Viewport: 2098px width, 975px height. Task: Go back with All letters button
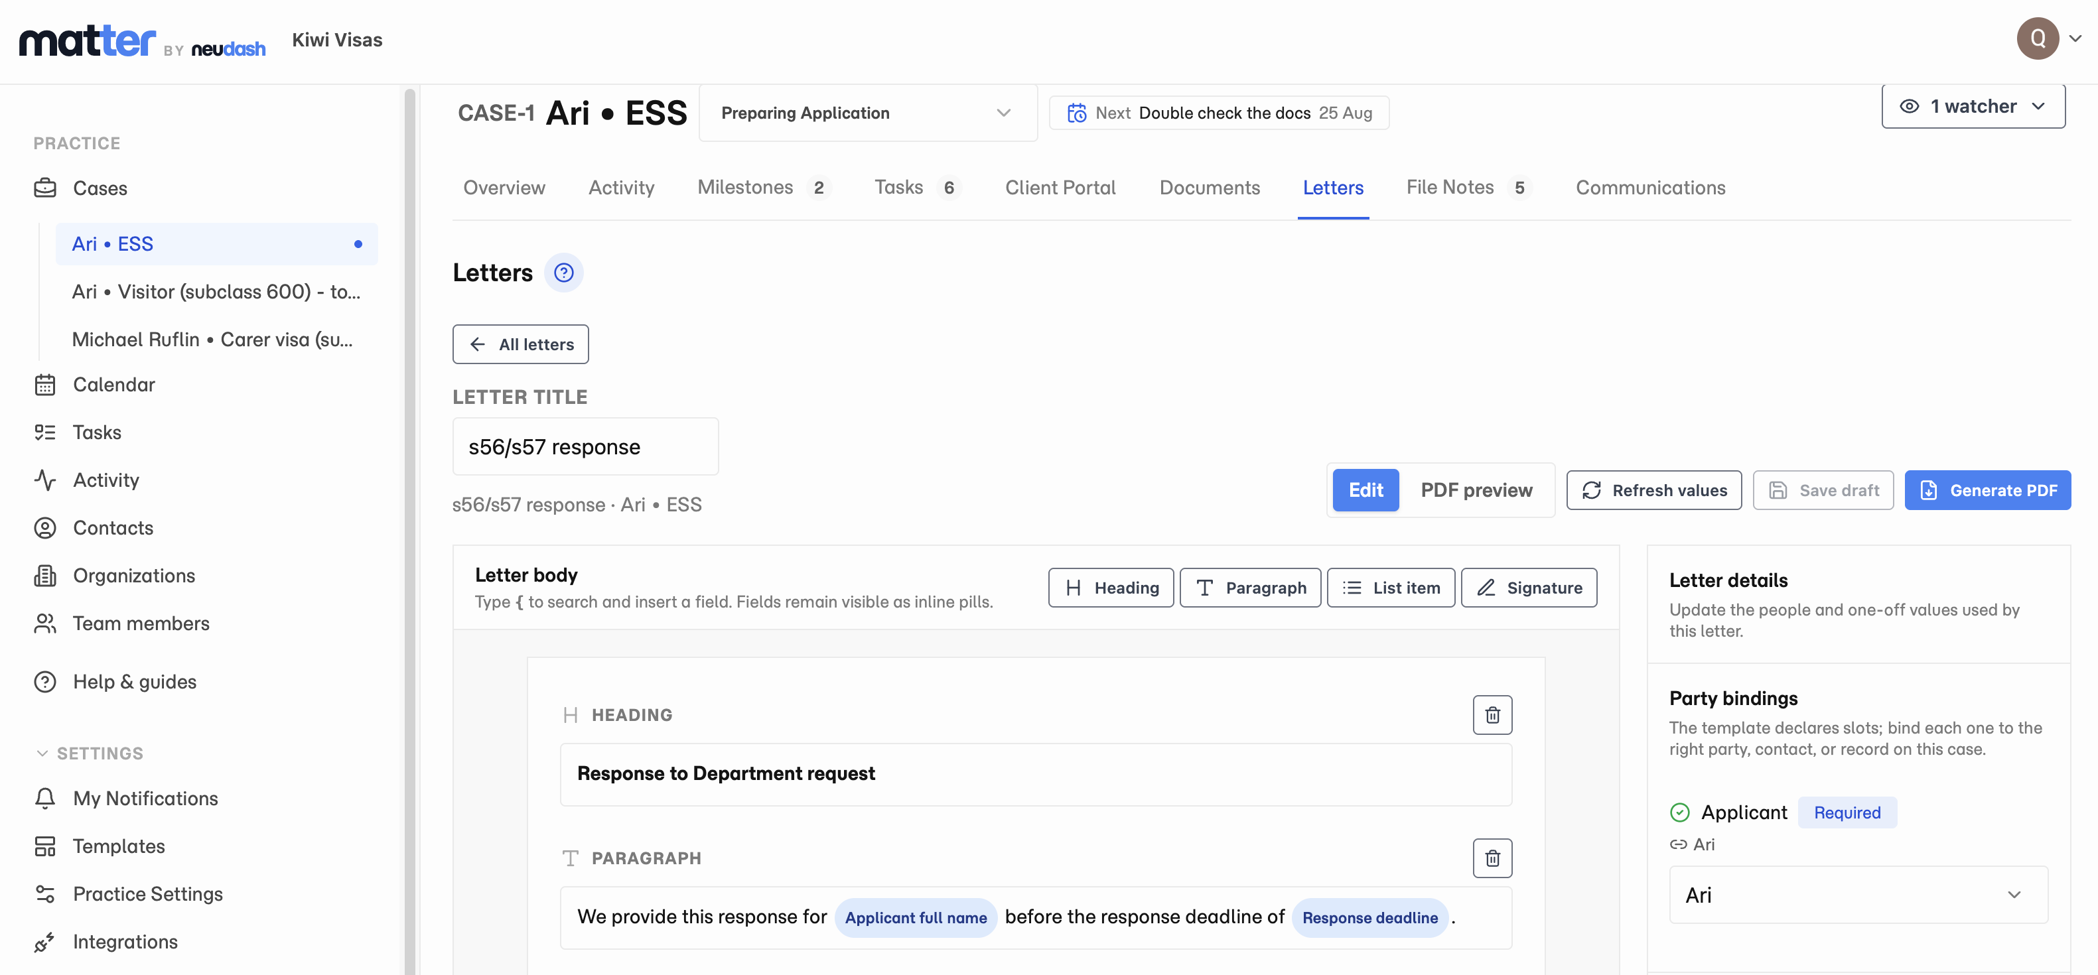coord(520,344)
